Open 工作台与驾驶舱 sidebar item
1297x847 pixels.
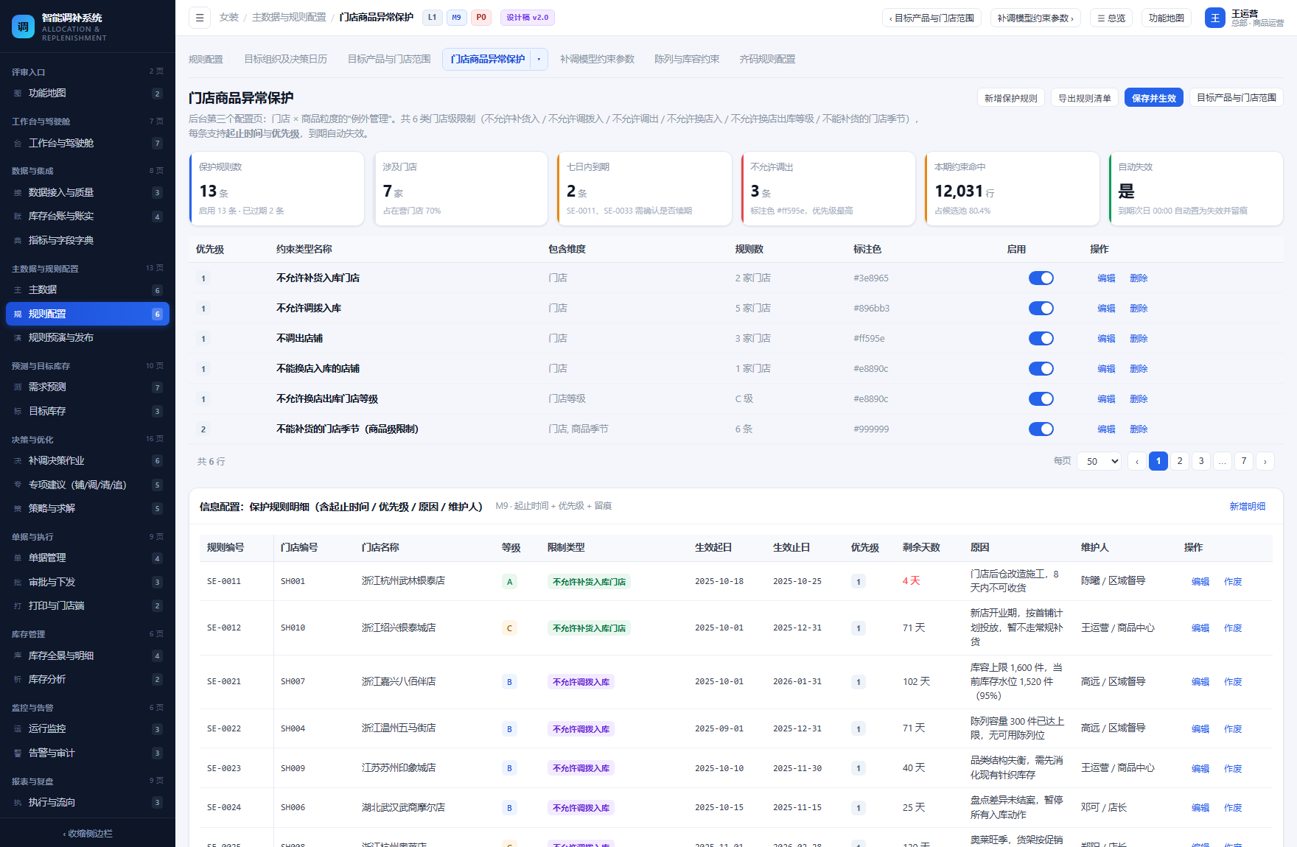(88, 143)
